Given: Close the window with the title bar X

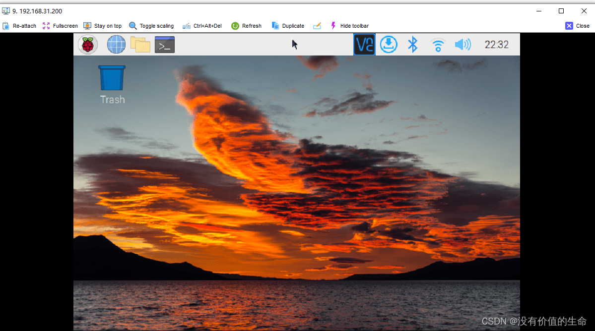Looking at the screenshot, I should tap(584, 11).
